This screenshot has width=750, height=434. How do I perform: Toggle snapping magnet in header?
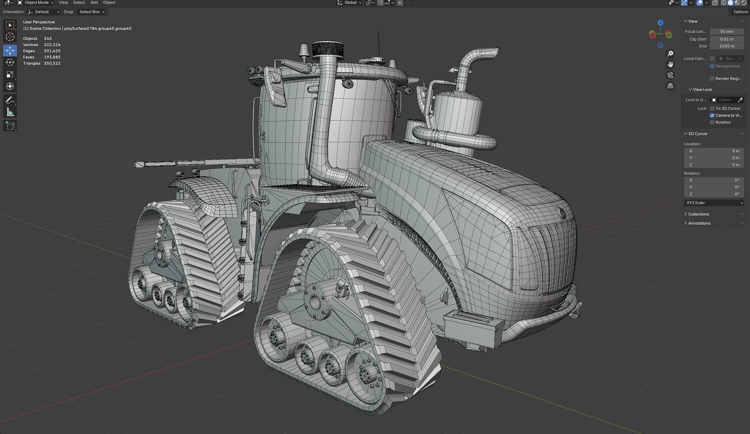(x=380, y=2)
